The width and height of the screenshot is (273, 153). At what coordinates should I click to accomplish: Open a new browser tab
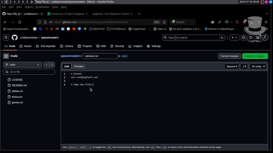point(139,14)
